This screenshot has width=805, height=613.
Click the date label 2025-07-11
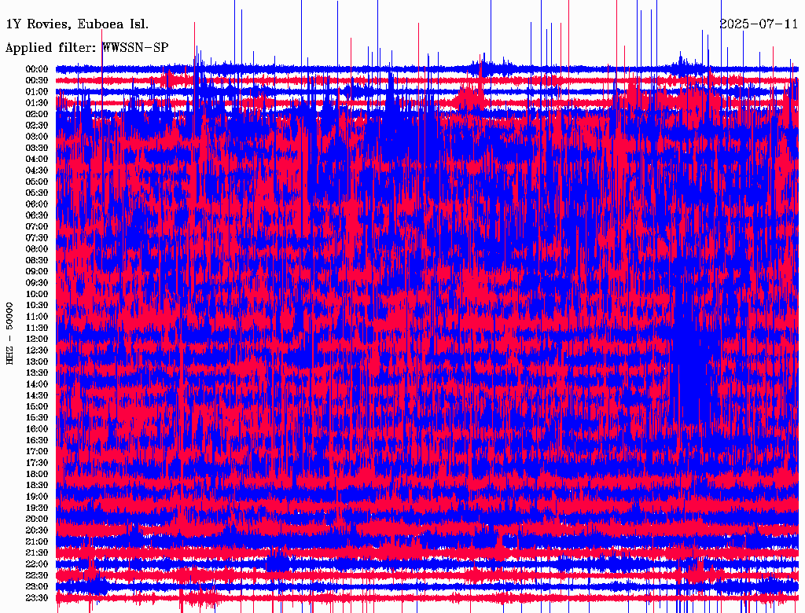tap(759, 24)
